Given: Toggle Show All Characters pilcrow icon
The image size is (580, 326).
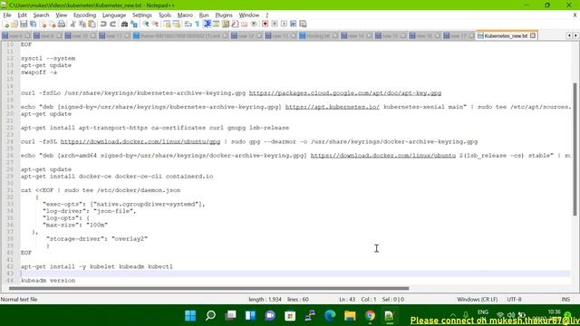Looking at the screenshot, I should pyautogui.click(x=198, y=24).
